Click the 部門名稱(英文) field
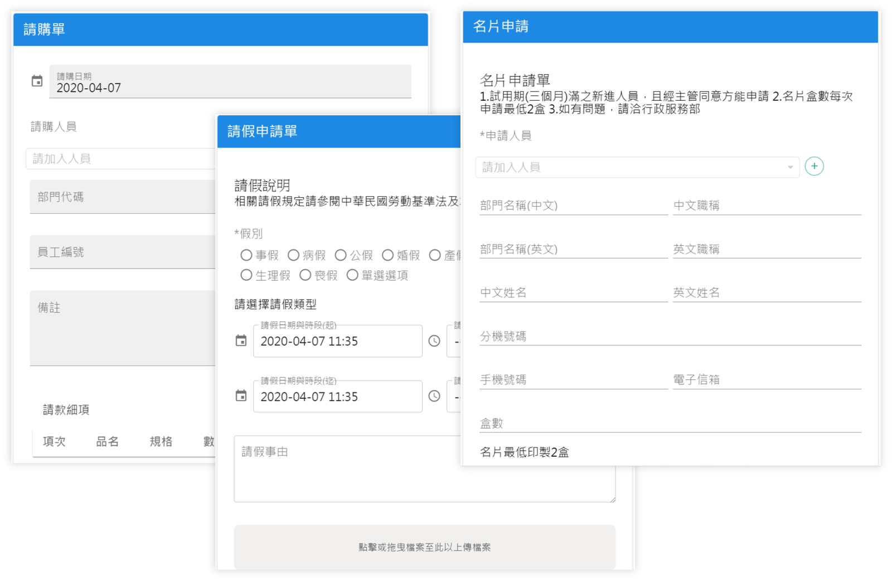Screen dimensions: 892x581 point(574,249)
